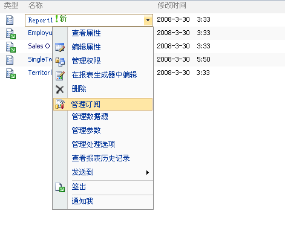Click the Report Builder edit icon
The height and width of the screenshot is (246, 285).
[x=60, y=76]
